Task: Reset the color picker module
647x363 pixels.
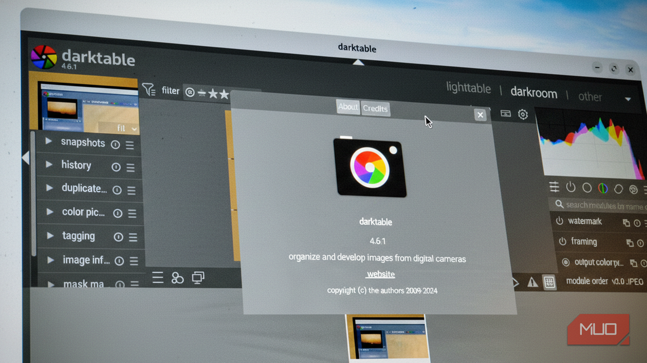Action: 118,214
